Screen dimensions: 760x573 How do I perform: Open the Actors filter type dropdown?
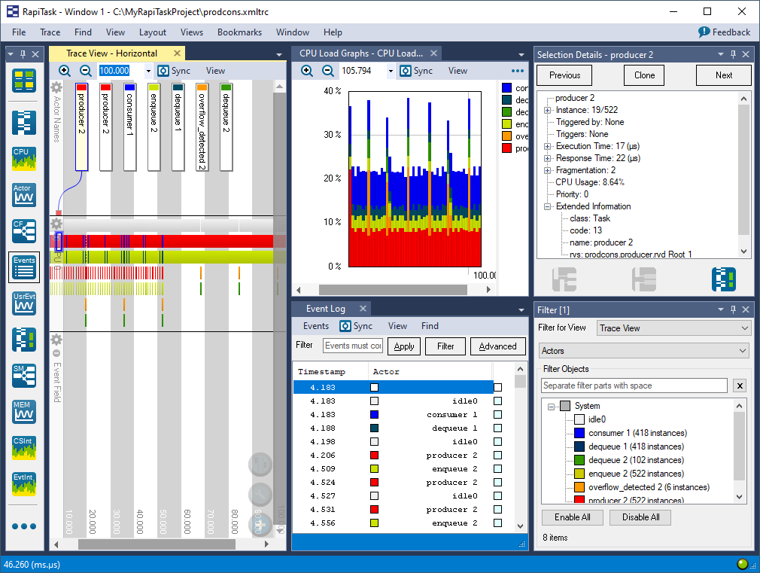pyautogui.click(x=645, y=351)
